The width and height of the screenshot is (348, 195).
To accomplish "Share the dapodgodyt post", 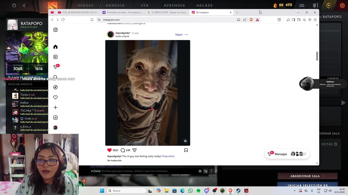I will pos(134,150).
